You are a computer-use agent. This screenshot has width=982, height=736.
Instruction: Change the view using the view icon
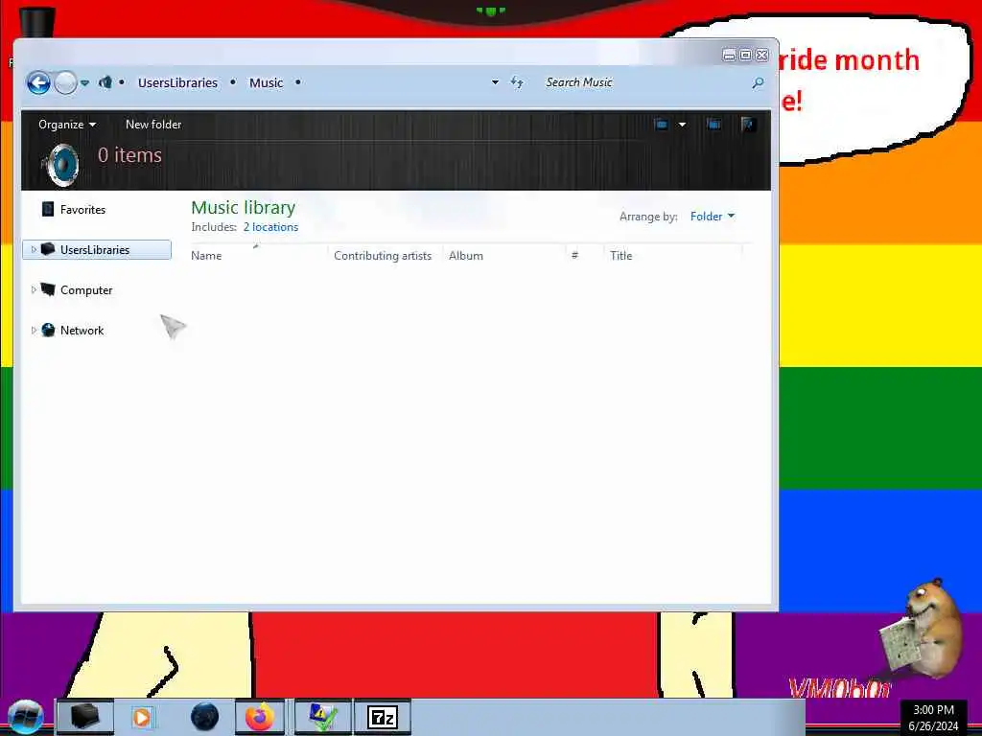click(662, 124)
